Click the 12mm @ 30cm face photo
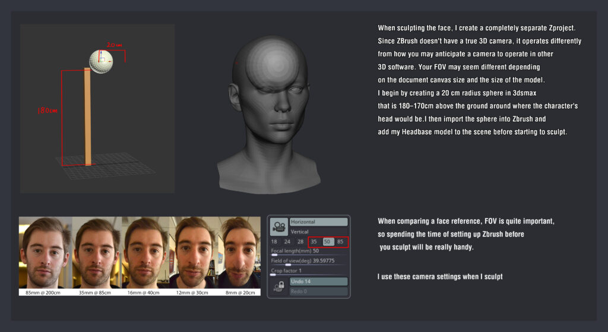The image size is (608, 332). pyautogui.click(x=194, y=252)
